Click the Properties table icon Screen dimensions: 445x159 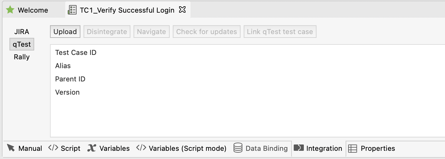click(353, 148)
